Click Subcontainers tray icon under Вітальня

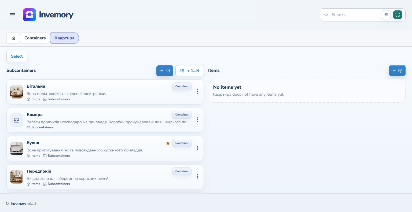pos(45,99)
